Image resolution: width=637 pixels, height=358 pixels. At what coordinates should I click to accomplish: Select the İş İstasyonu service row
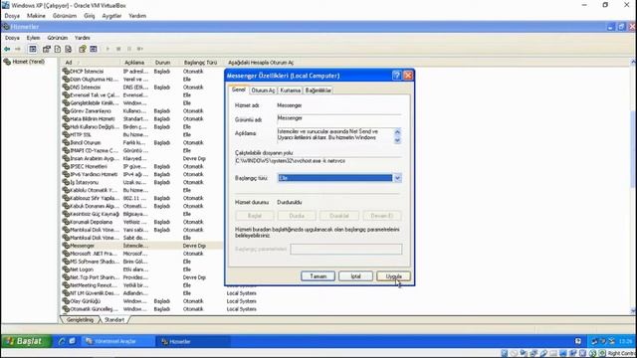click(x=141, y=182)
